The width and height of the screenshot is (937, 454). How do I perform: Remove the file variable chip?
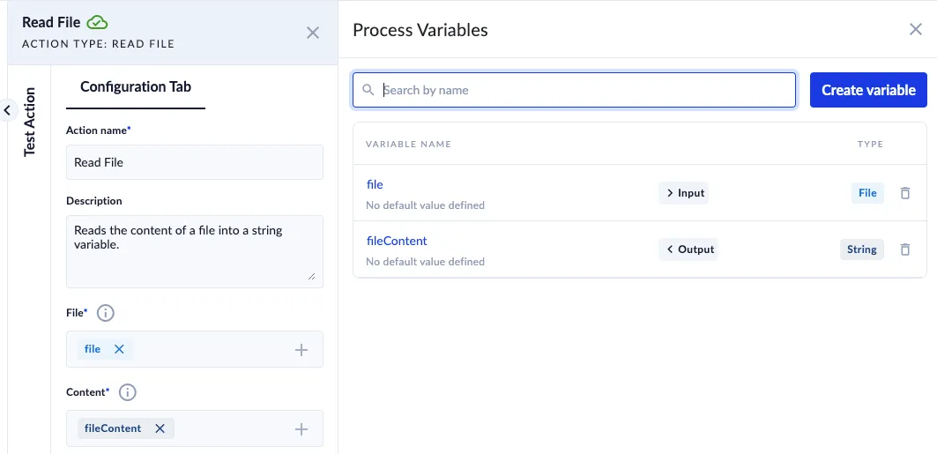point(119,349)
